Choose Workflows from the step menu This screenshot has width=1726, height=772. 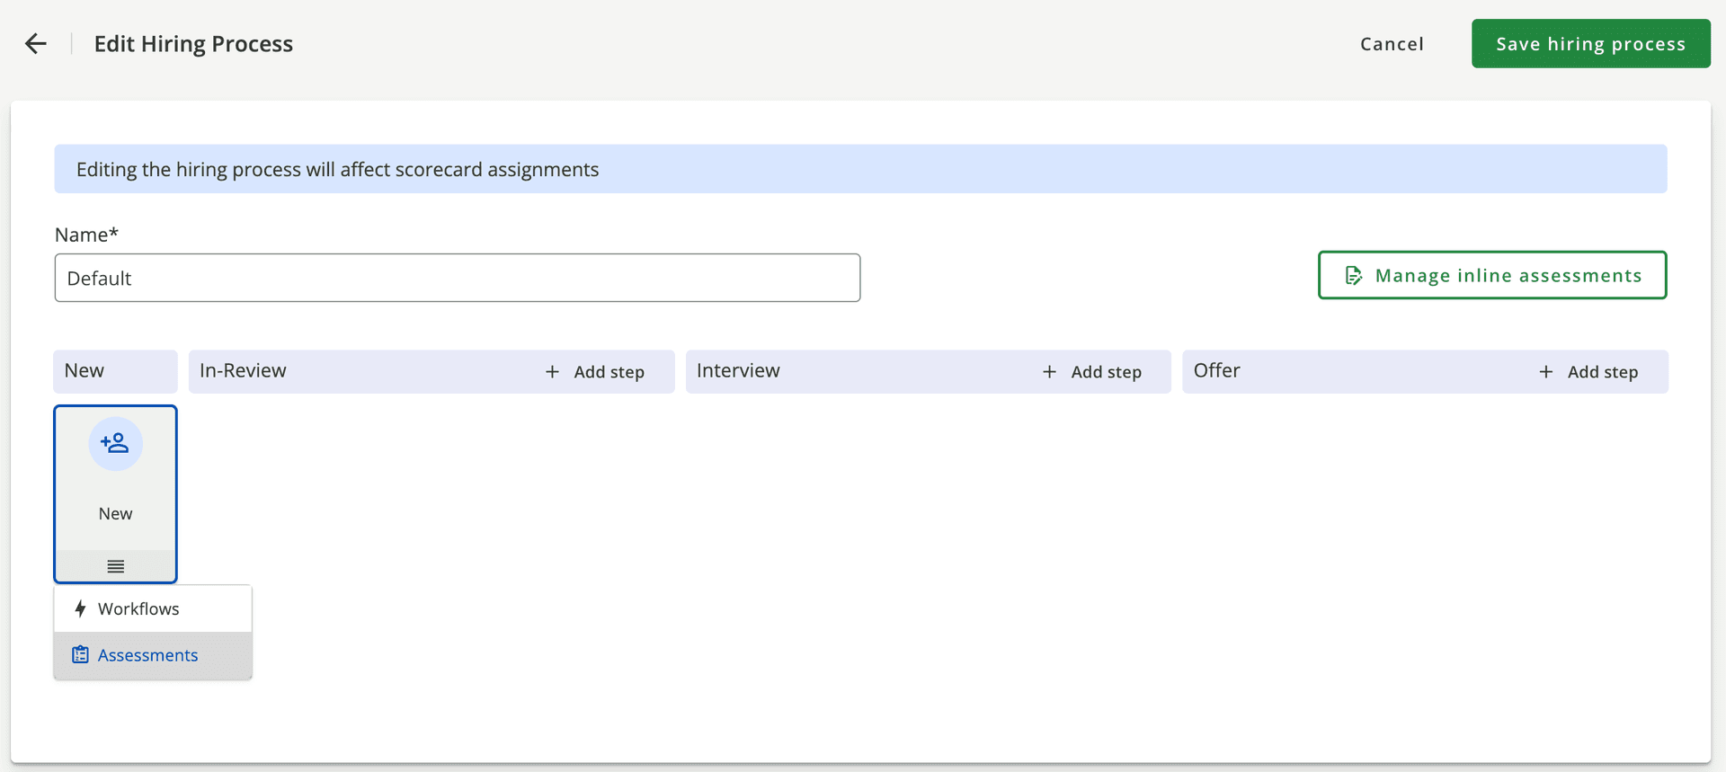coord(138,609)
